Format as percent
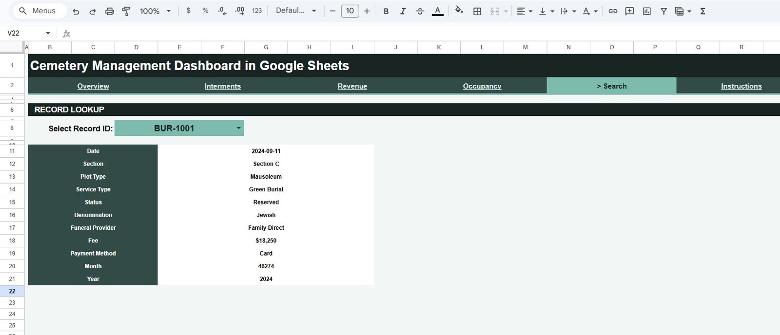The image size is (780, 335). coord(205,11)
